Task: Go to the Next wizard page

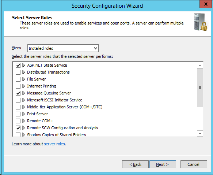Action: coord(163,164)
